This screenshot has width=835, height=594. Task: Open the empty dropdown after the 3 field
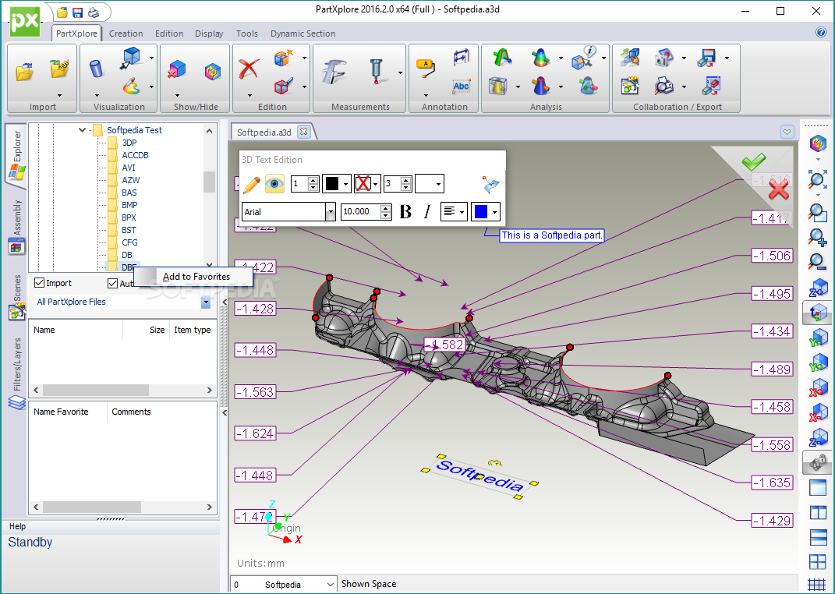430,184
